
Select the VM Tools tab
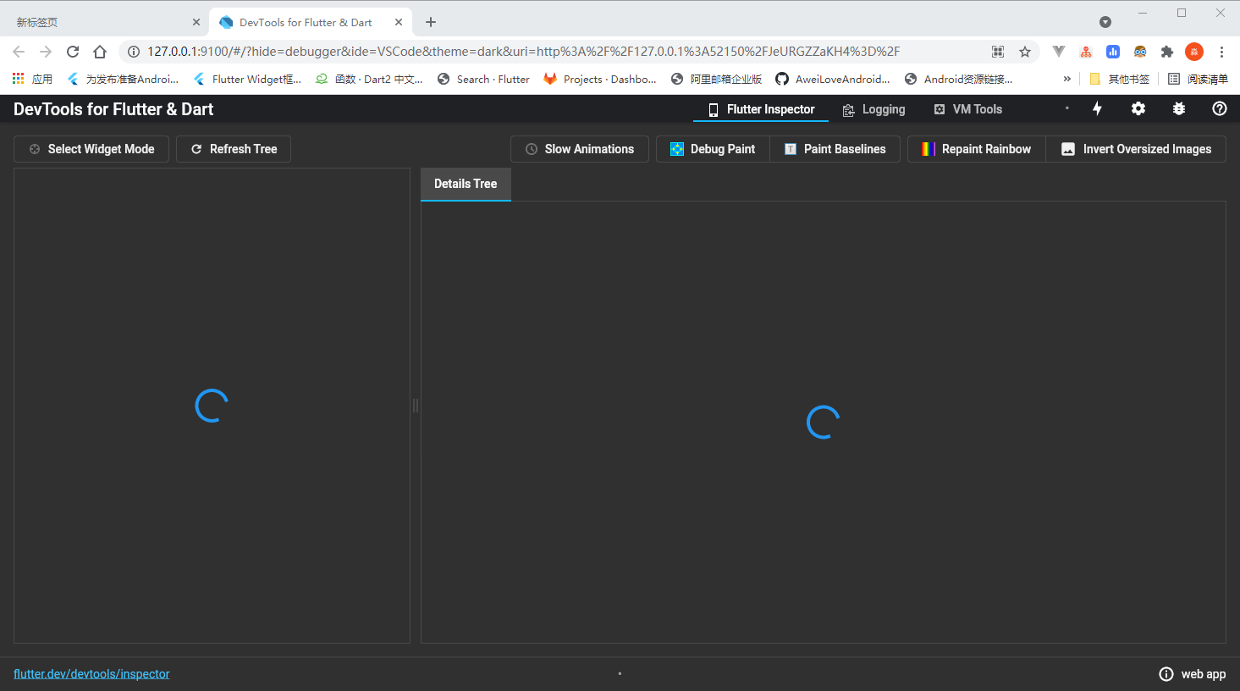967,108
